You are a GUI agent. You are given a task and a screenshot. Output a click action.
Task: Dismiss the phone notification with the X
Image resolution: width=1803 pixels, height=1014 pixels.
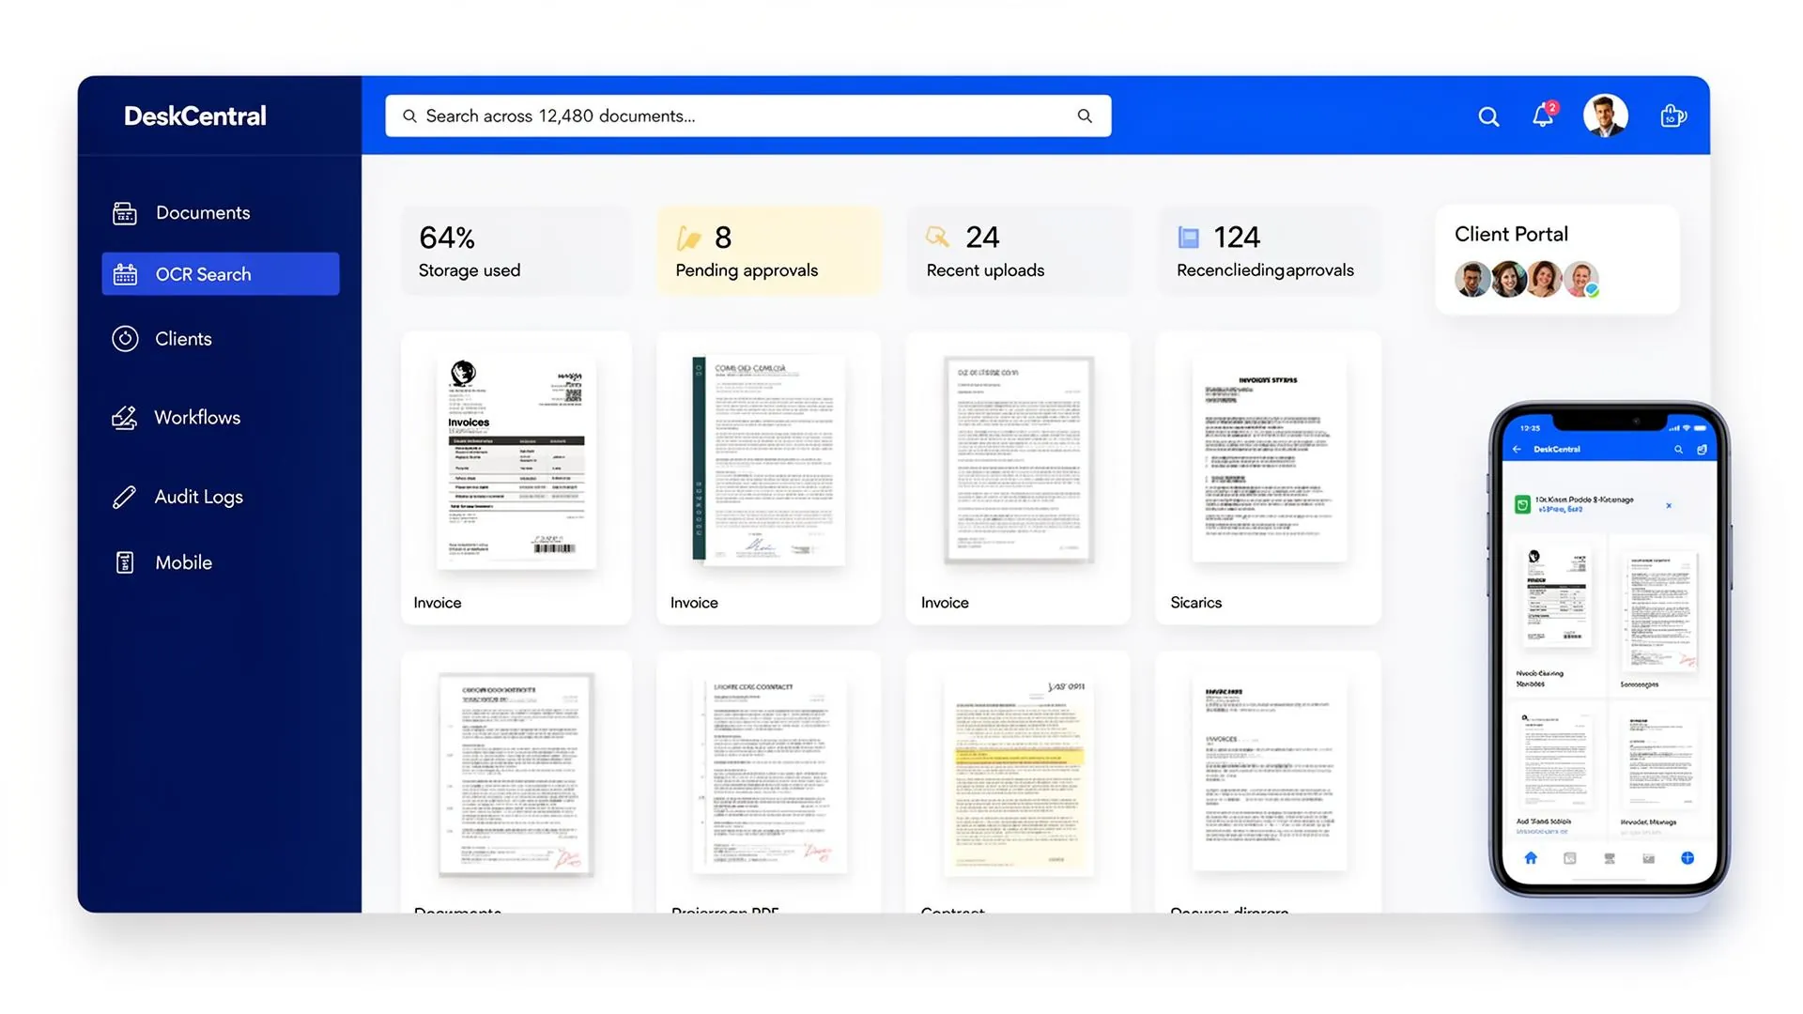coord(1669,505)
